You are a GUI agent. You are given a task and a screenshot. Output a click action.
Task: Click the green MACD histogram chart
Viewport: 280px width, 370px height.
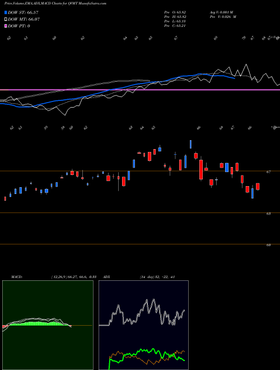48,325
